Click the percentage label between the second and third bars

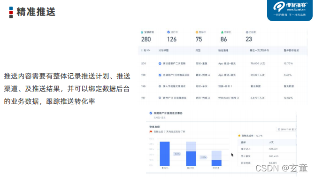coord(203,157)
